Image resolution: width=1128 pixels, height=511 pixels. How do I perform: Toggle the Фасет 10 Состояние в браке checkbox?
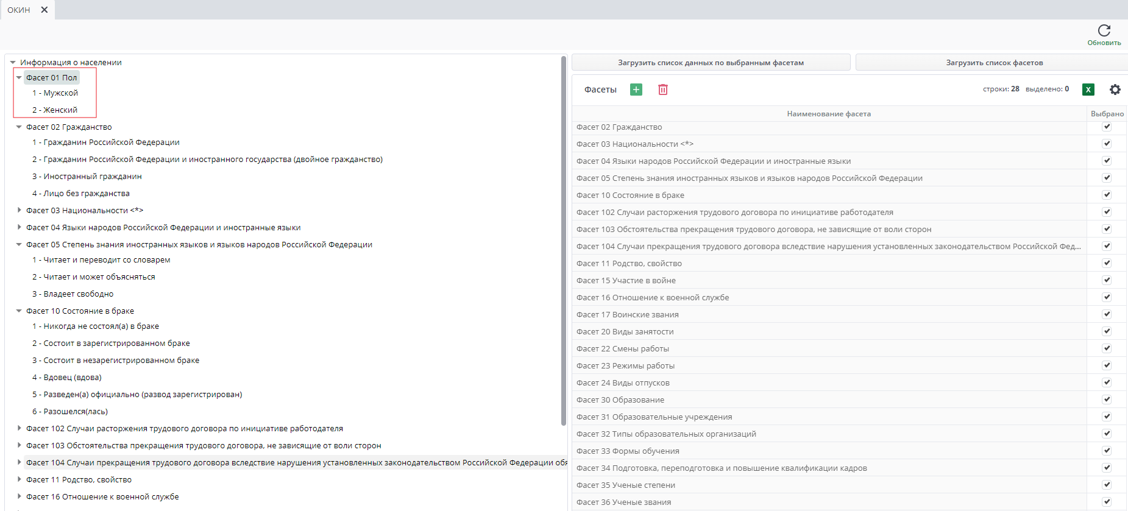[1107, 195]
